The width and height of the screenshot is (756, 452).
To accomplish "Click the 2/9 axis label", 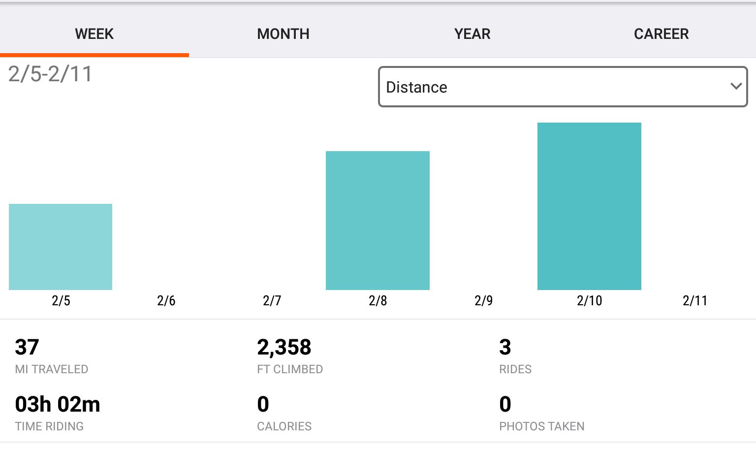I will [x=483, y=300].
